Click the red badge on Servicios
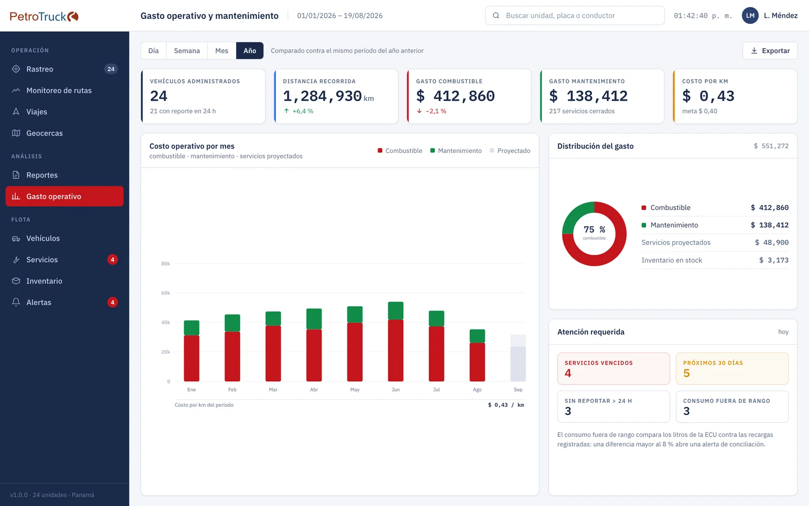This screenshot has width=809, height=506. [x=113, y=260]
